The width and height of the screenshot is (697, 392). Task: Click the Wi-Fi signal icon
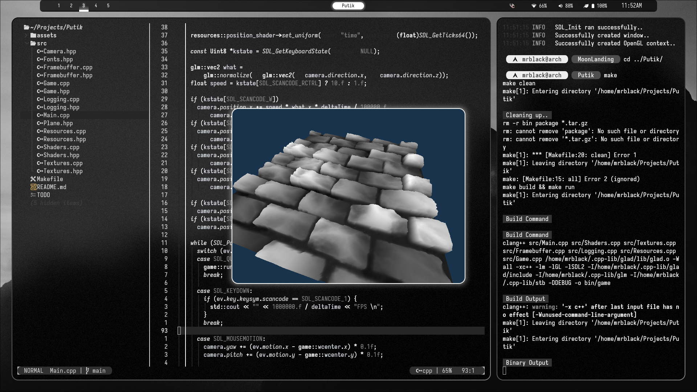point(534,6)
